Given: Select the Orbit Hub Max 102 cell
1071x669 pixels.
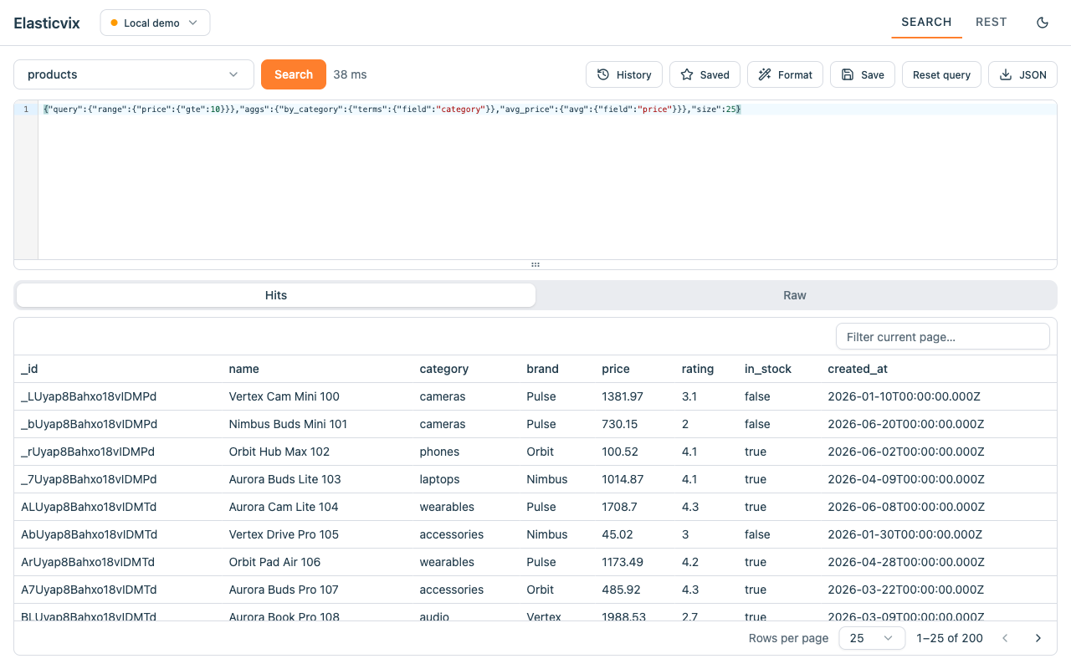Looking at the screenshot, I should [279, 452].
